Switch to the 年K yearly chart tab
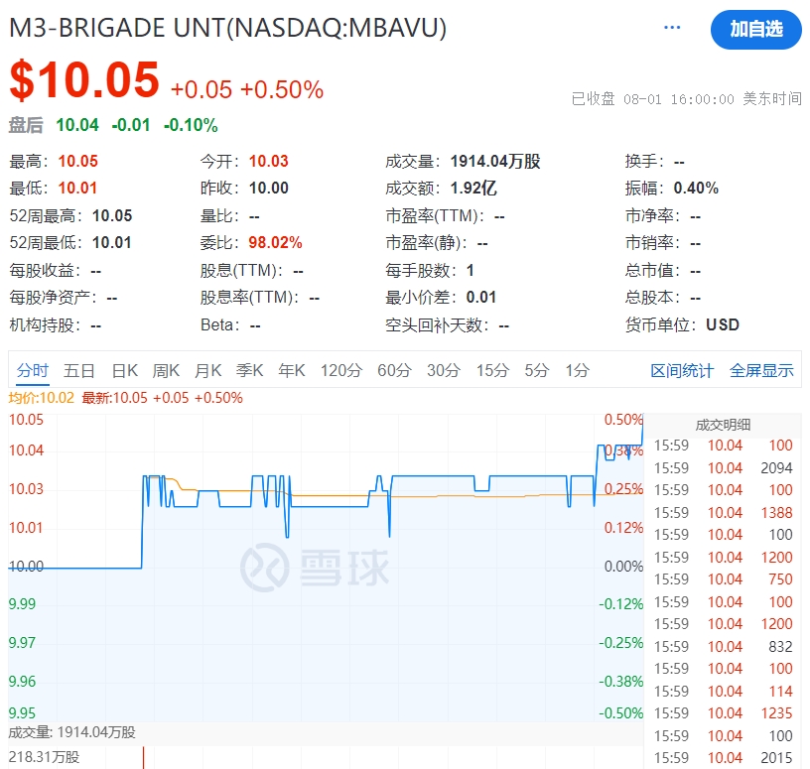The width and height of the screenshot is (810, 769). 290,369
